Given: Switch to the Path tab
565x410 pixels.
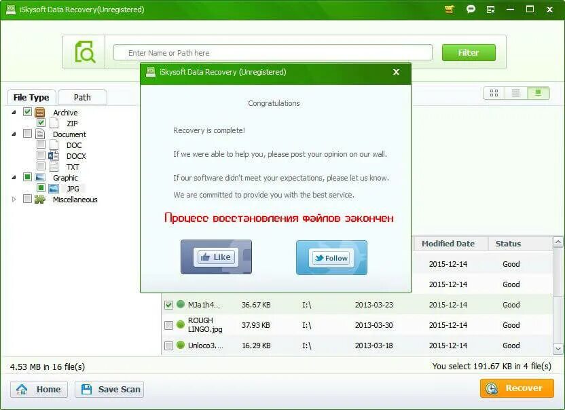Looking at the screenshot, I should point(82,97).
